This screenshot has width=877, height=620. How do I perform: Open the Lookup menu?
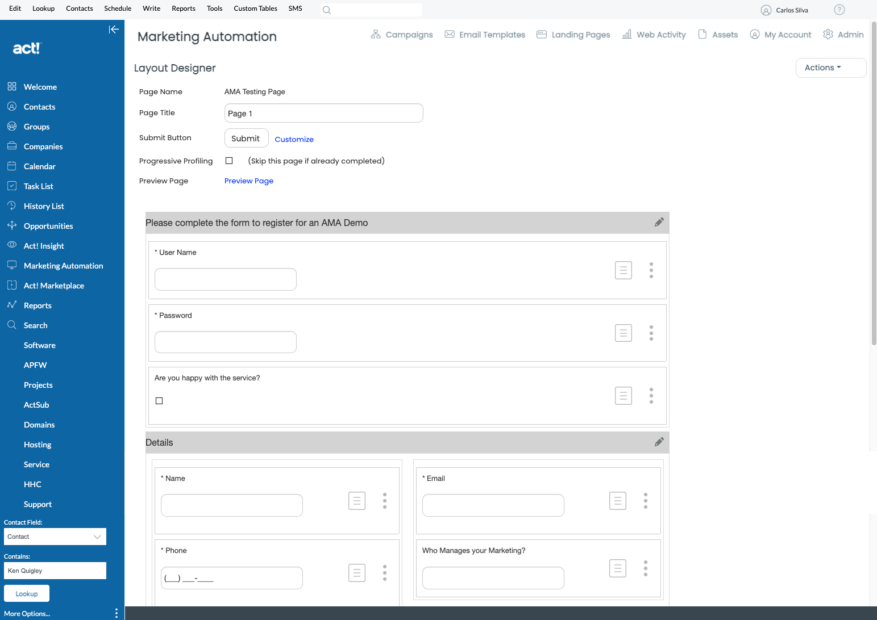tap(43, 9)
